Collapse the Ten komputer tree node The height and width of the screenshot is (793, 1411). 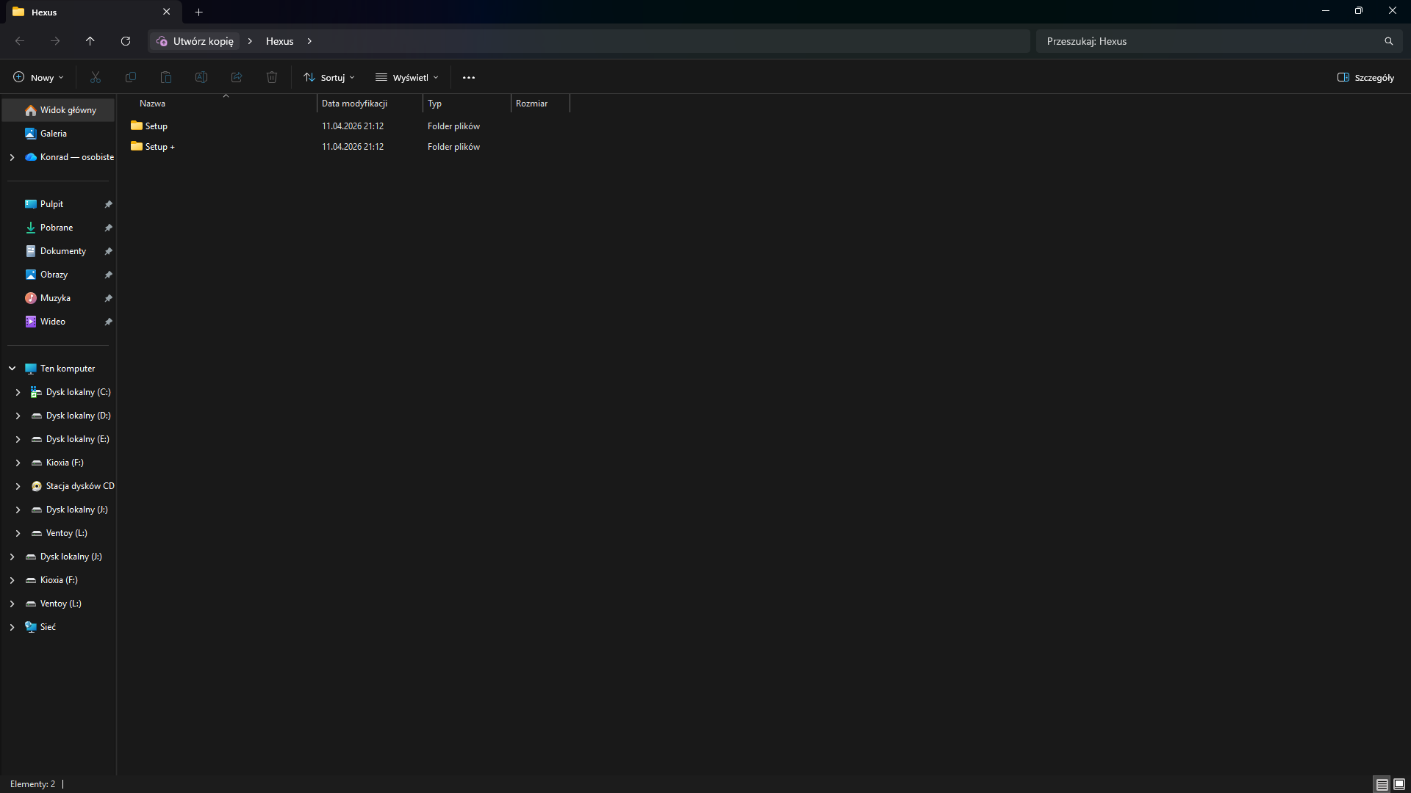pos(12,369)
